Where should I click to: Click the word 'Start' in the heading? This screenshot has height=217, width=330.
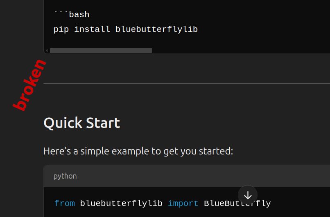point(103,123)
